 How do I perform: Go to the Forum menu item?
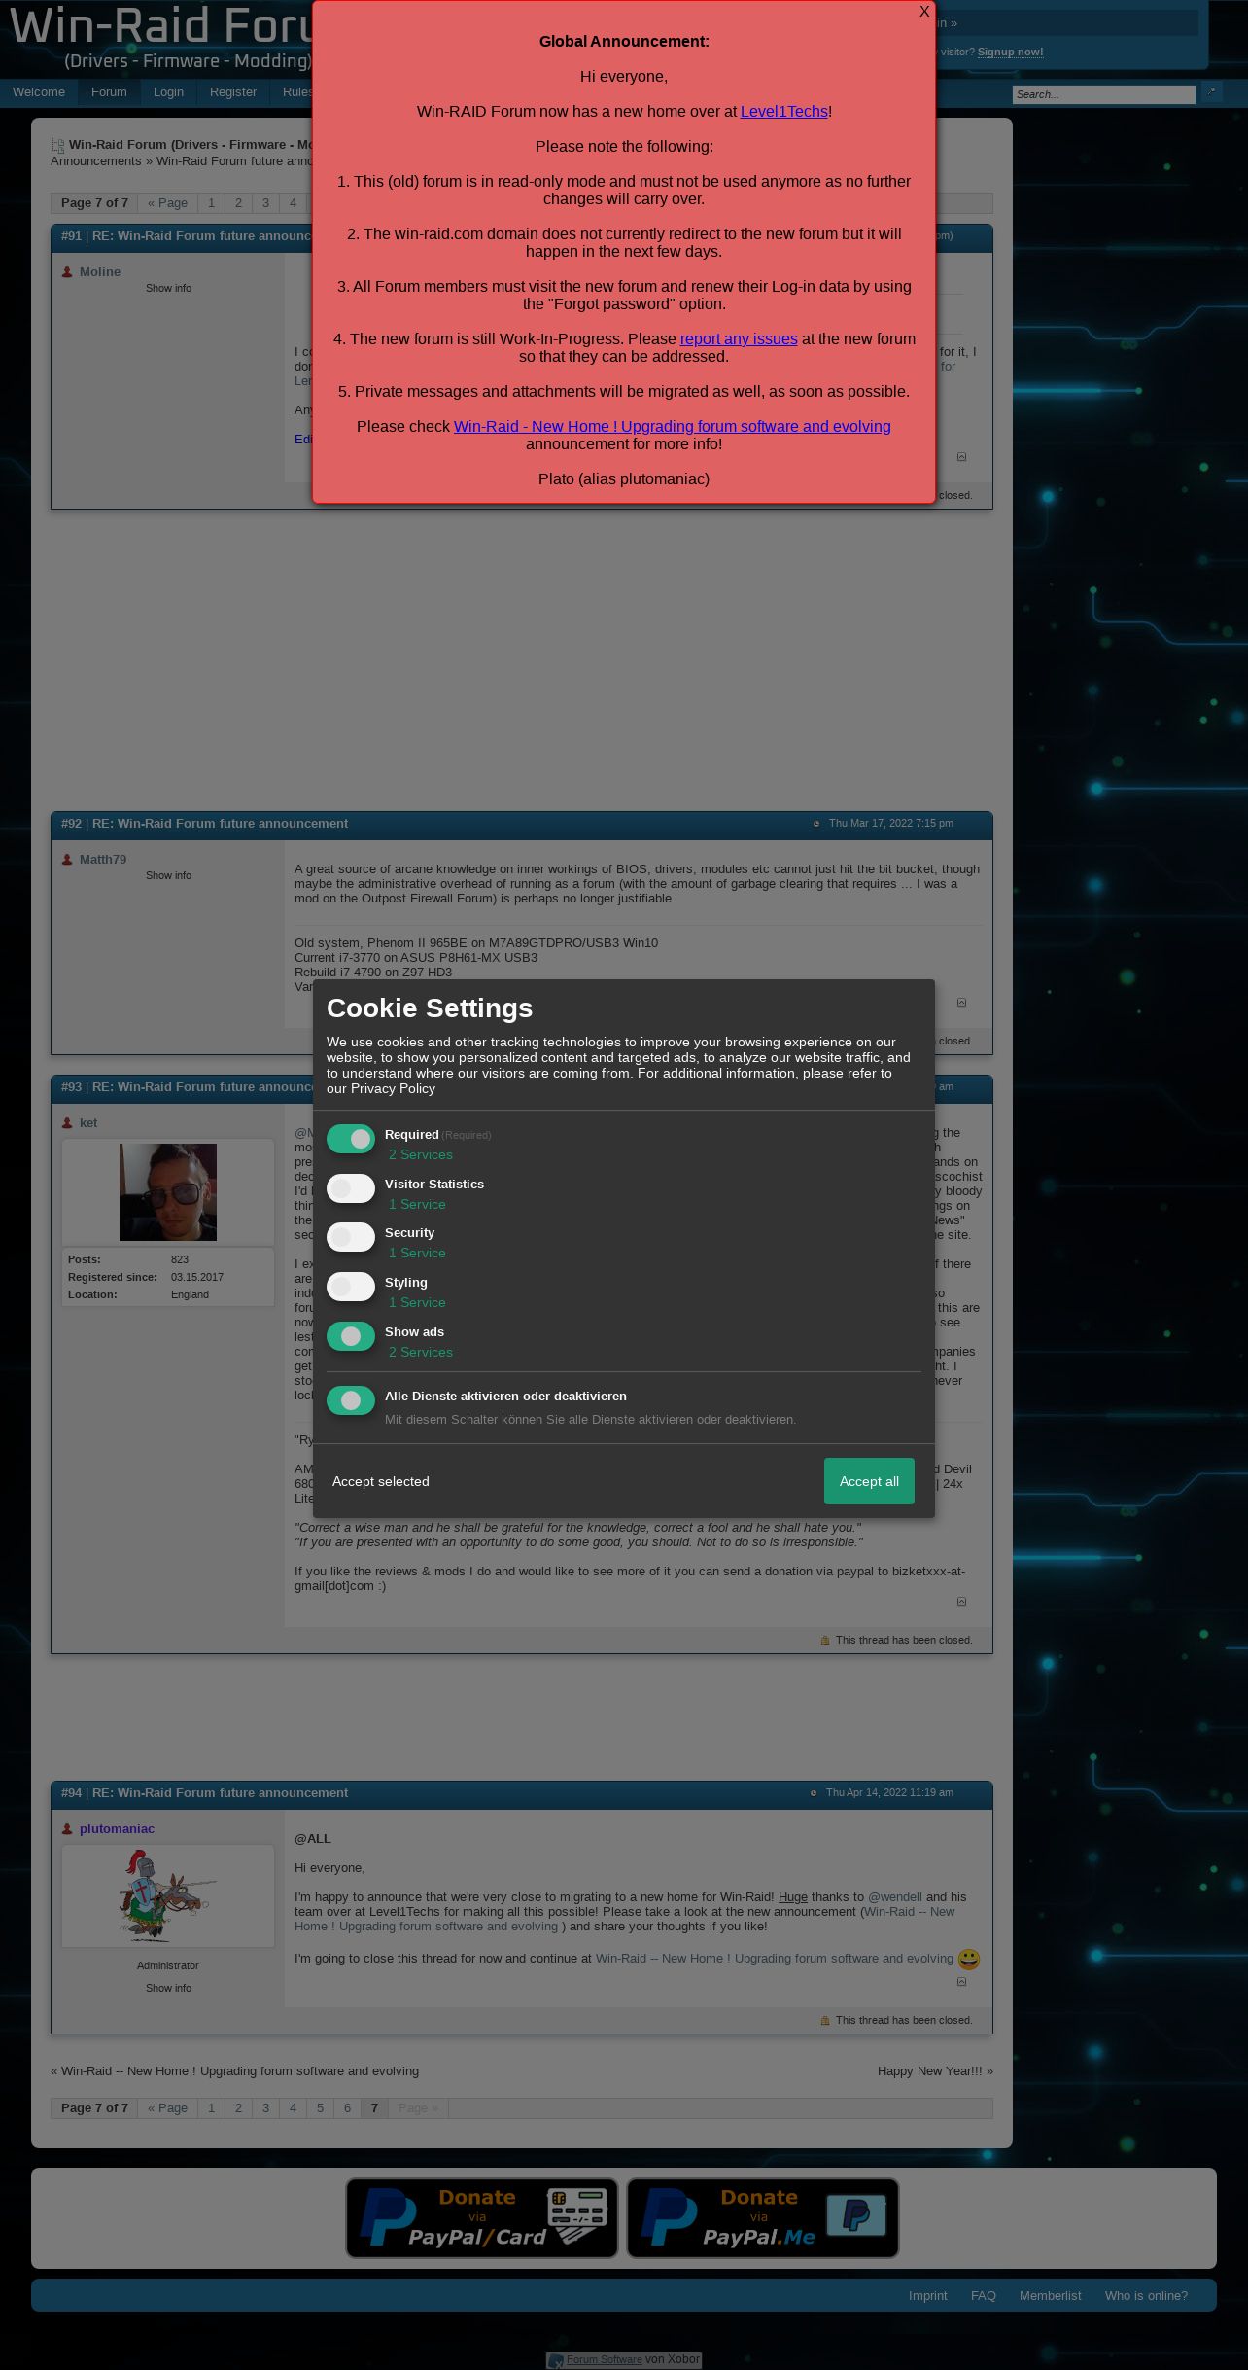(109, 92)
